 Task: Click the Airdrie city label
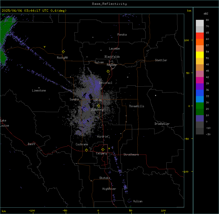pyautogui.click(x=103, y=136)
